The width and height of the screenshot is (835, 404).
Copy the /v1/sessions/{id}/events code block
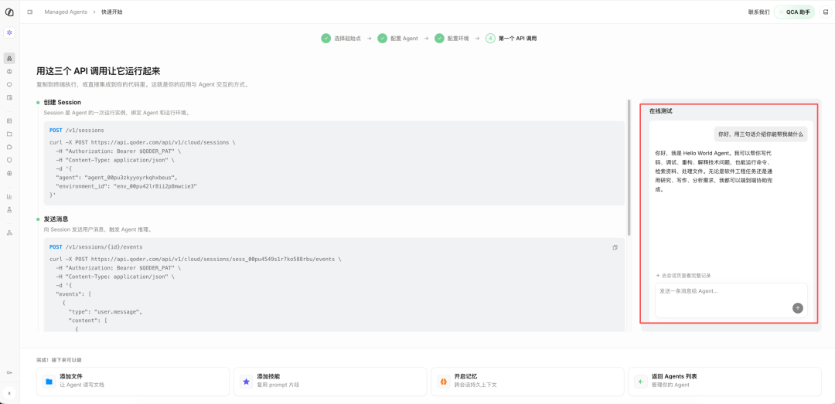coord(615,247)
